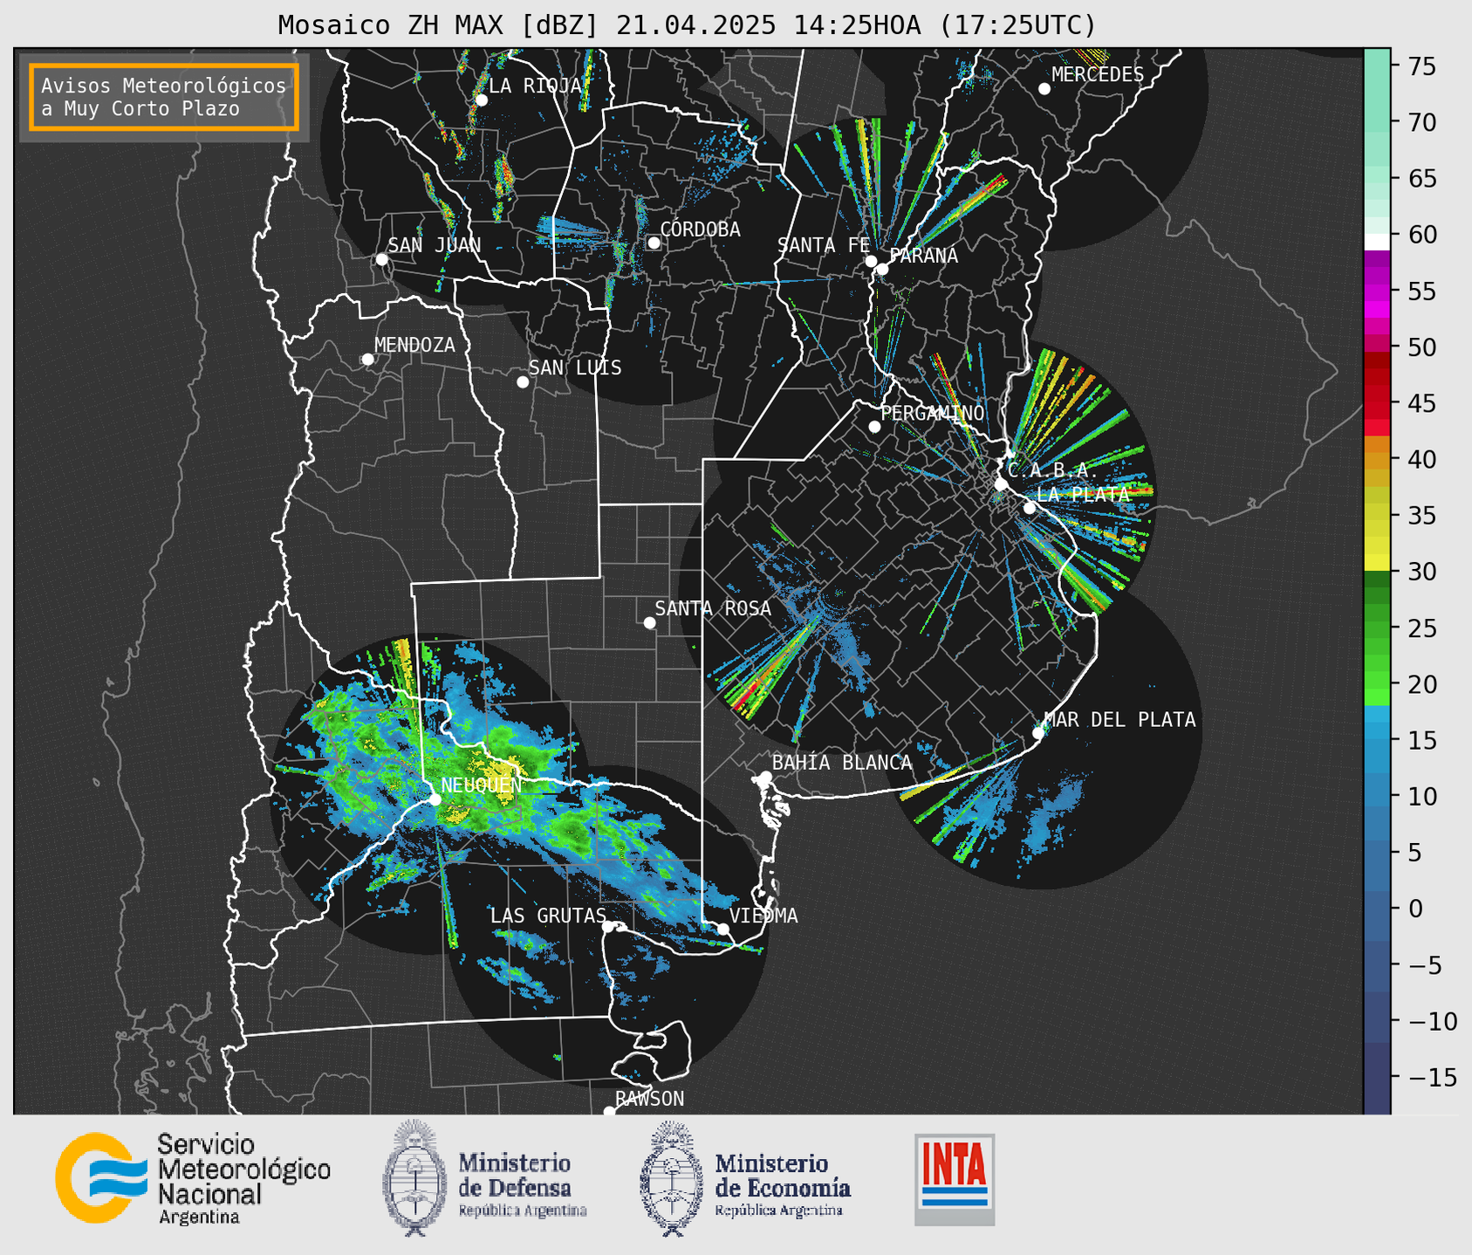
Task: Click the Servicio Meteorológico Nacional logo
Action: point(193,1177)
